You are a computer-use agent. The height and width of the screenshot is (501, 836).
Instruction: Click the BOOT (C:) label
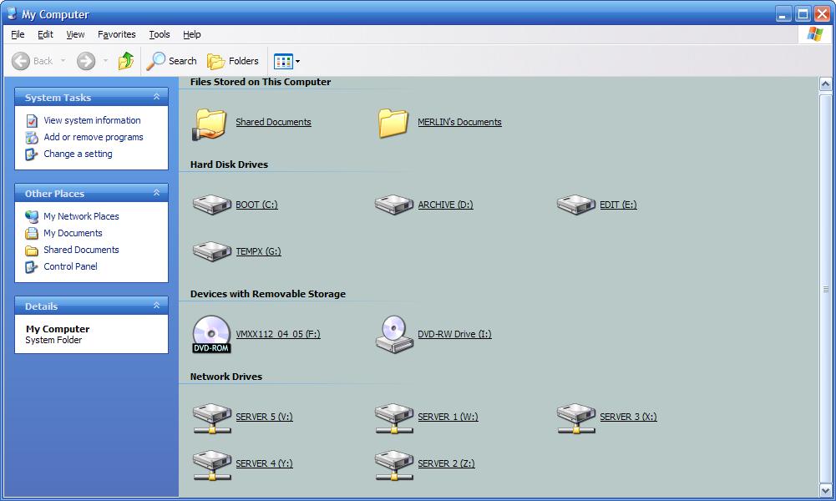(x=256, y=205)
